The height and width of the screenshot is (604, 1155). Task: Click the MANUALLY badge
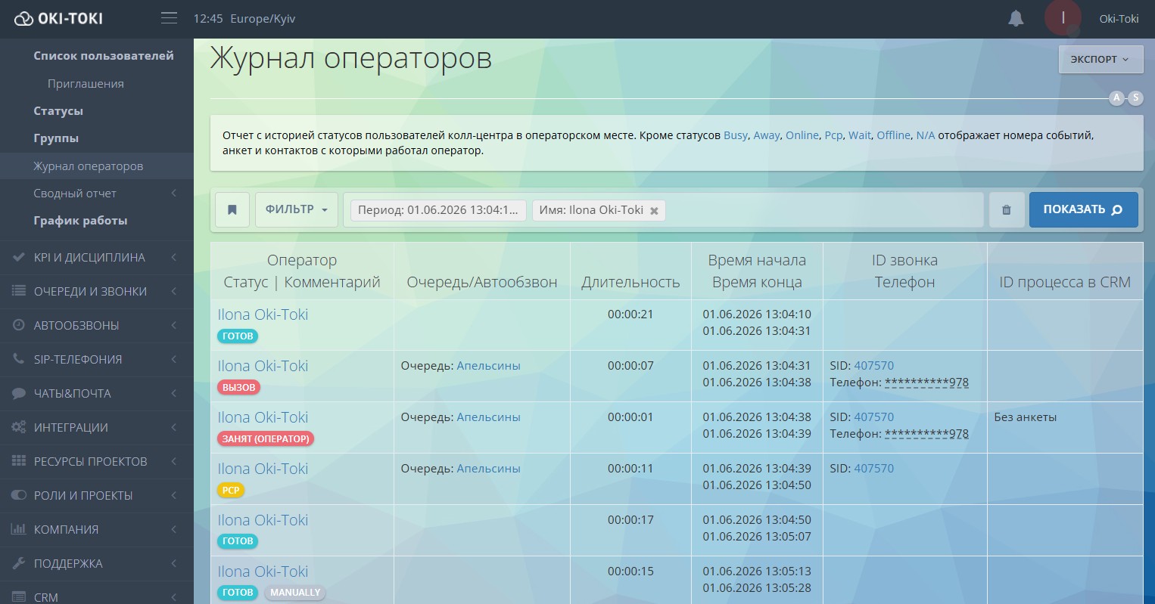click(295, 593)
